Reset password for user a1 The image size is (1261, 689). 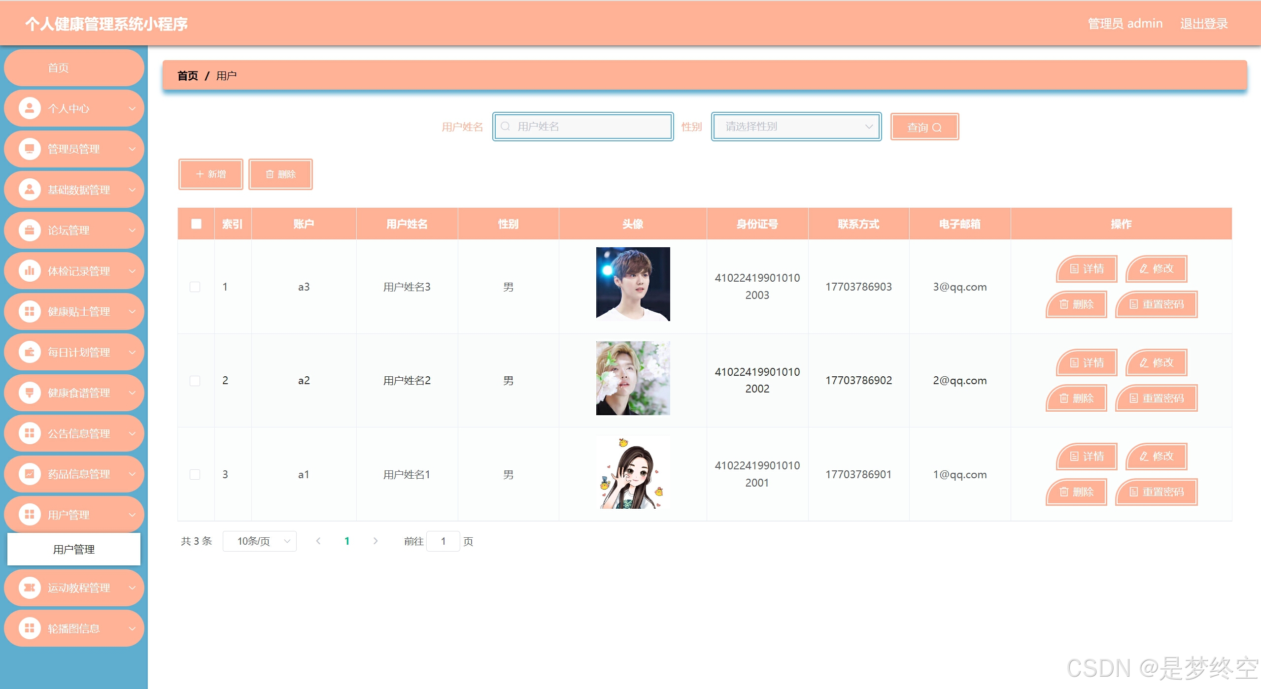click(x=1156, y=492)
